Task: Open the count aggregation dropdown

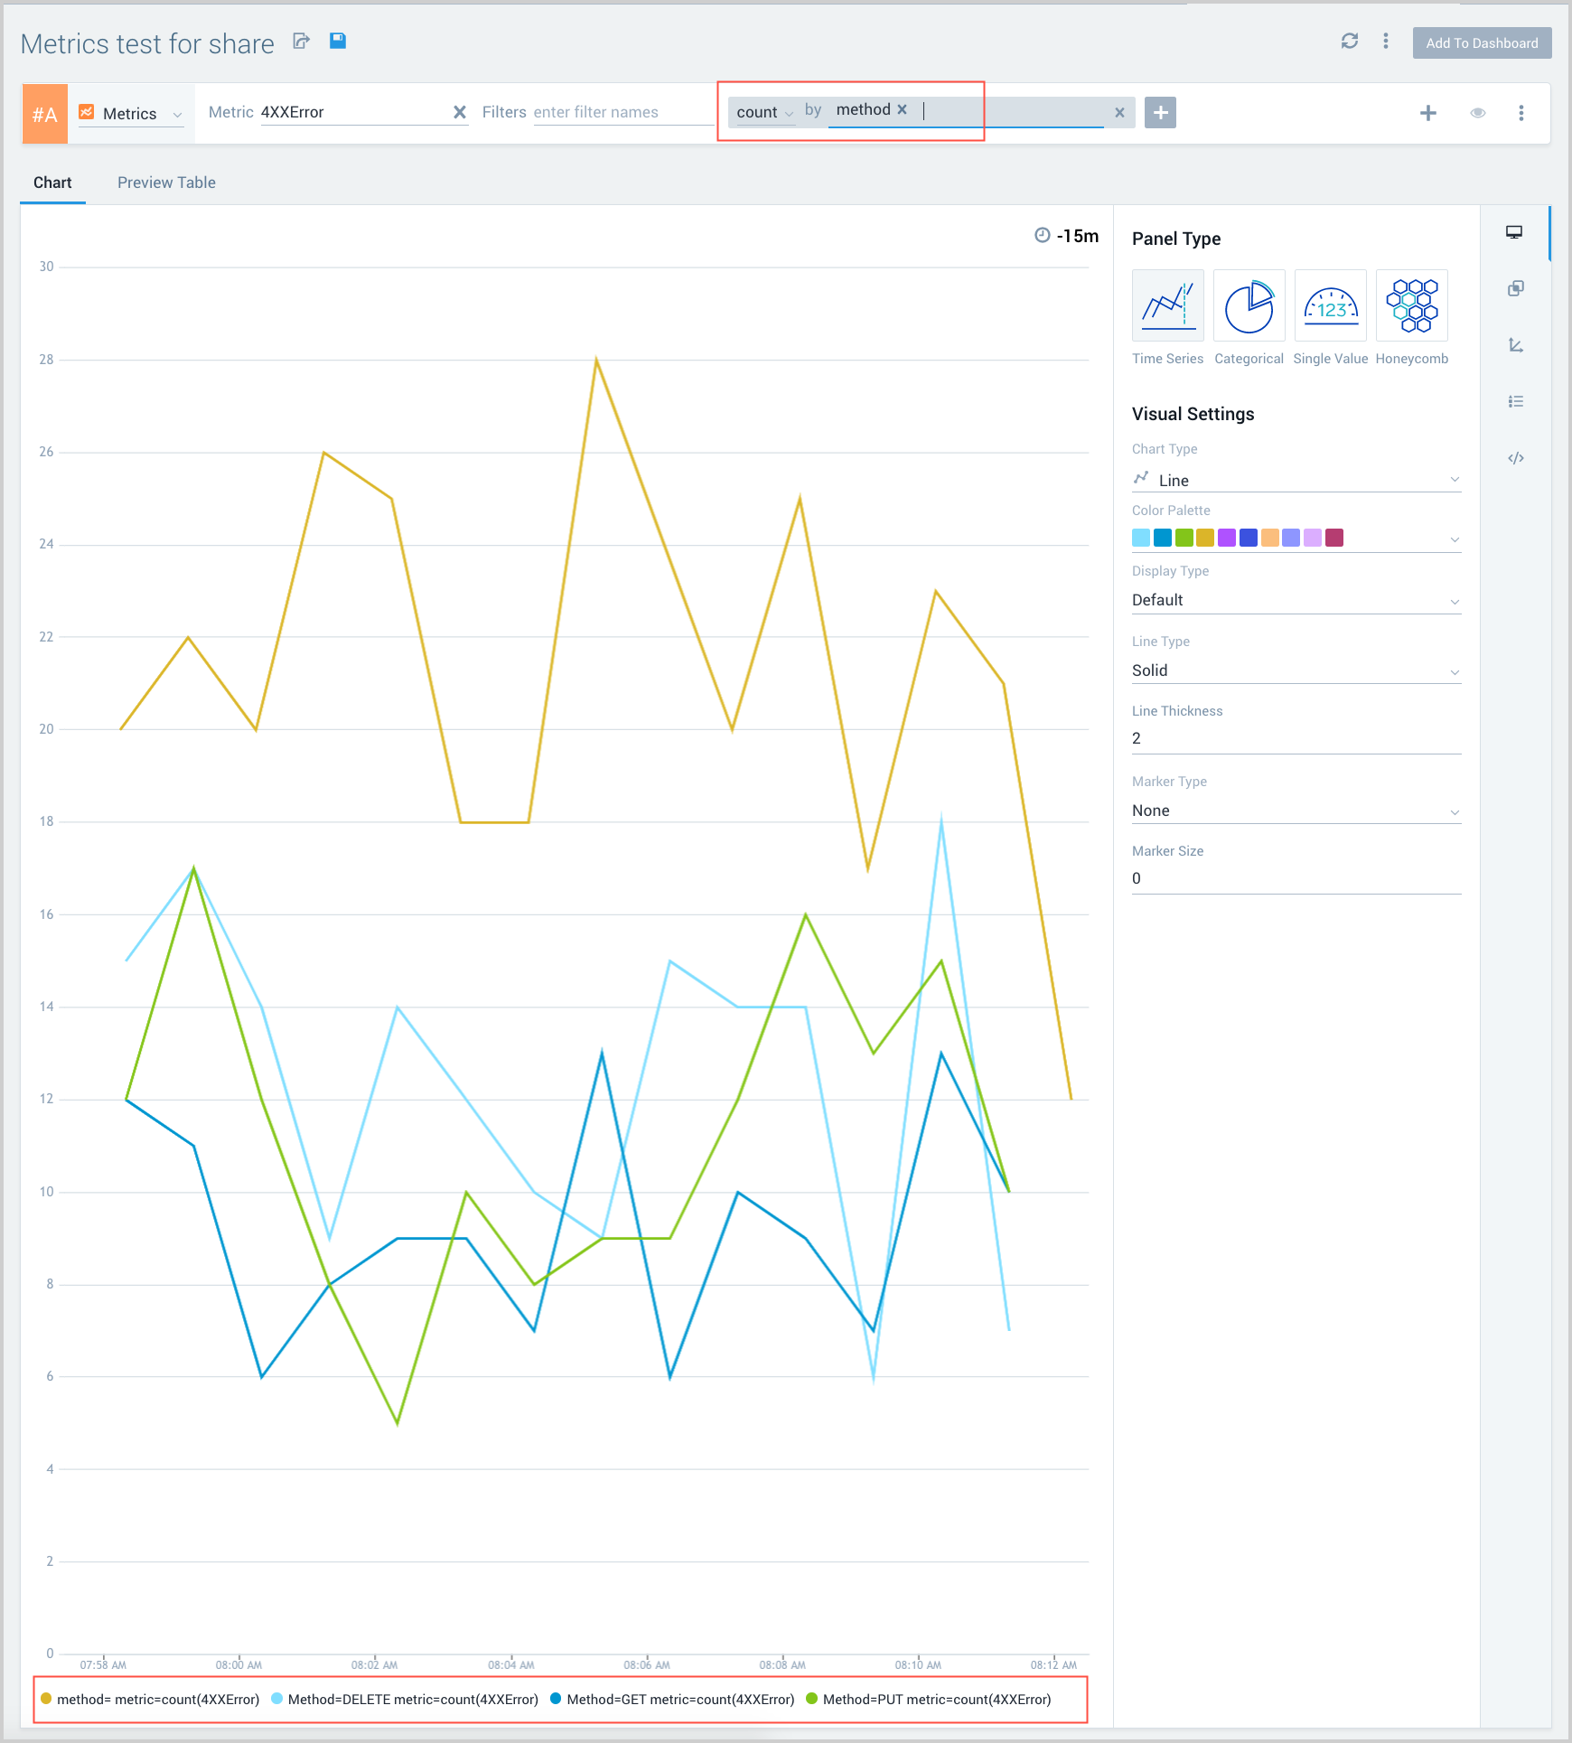Action: [x=763, y=112]
